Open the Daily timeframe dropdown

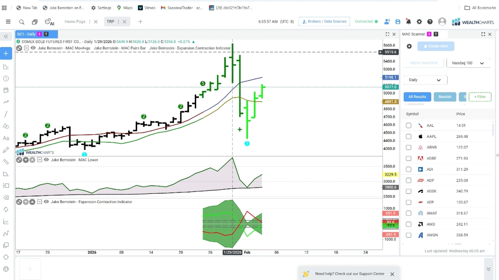point(425,80)
